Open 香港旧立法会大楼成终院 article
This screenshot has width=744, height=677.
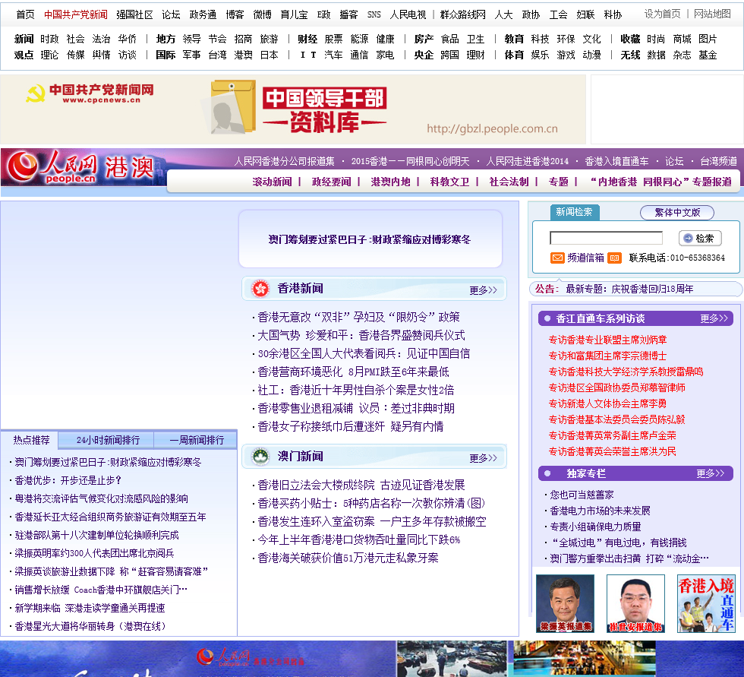(361, 486)
